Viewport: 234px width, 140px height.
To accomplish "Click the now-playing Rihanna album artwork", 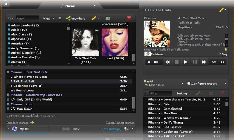I will (x=157, y=34).
